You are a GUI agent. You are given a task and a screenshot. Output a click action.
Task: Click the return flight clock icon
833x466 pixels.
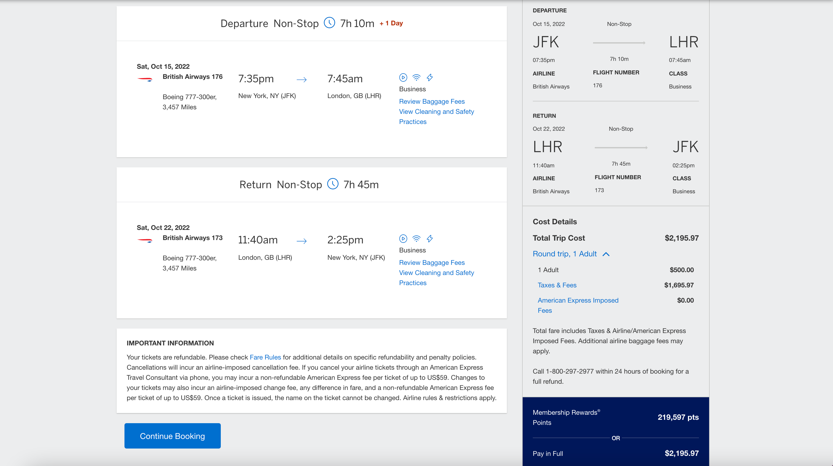pyautogui.click(x=333, y=184)
